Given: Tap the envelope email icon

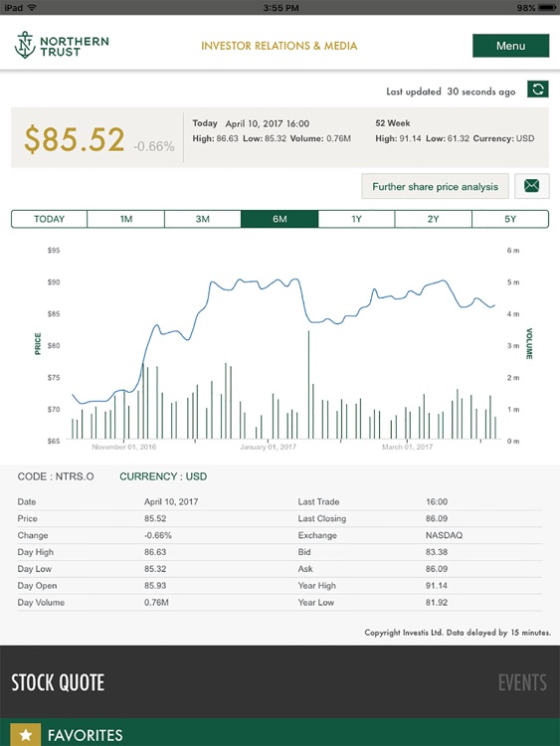Looking at the screenshot, I should (531, 186).
